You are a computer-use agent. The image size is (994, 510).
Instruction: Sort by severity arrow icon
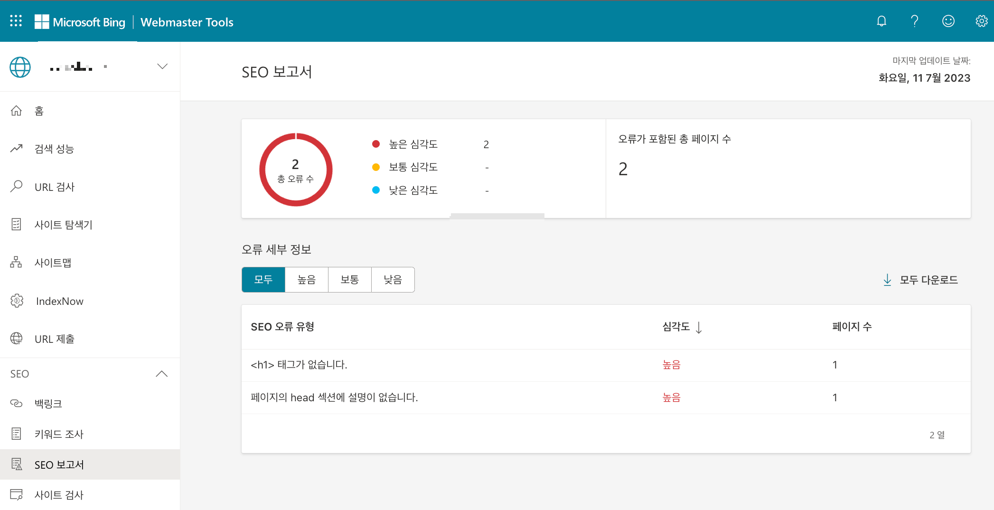(699, 327)
